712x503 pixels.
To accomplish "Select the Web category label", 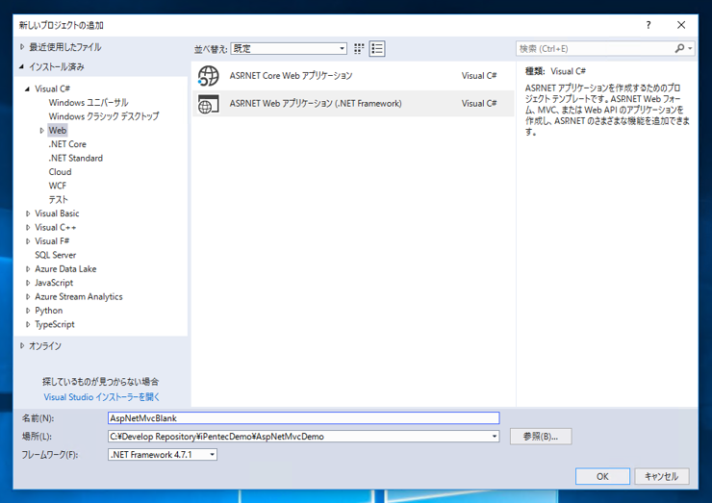I will pos(58,130).
